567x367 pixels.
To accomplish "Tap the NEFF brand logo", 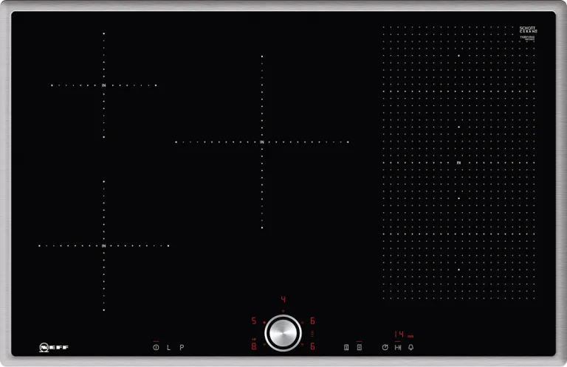I will click(x=54, y=346).
